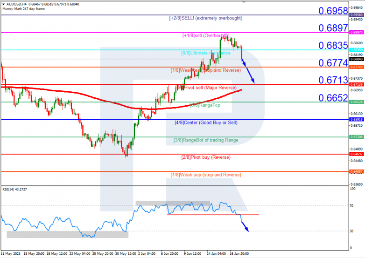Click the 'Murrey Math 217 day frame' label
This screenshot has width=365, height=258.
pyautogui.click(x=23, y=9)
